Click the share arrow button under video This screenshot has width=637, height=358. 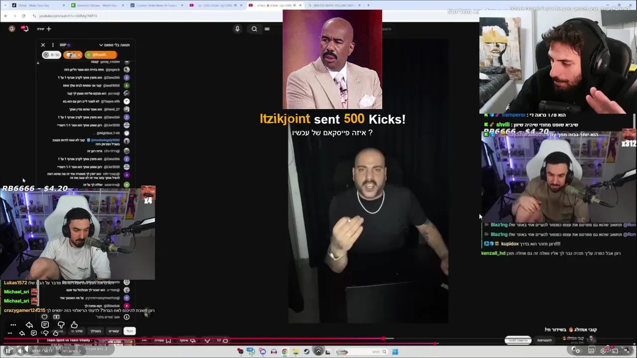tap(188, 341)
